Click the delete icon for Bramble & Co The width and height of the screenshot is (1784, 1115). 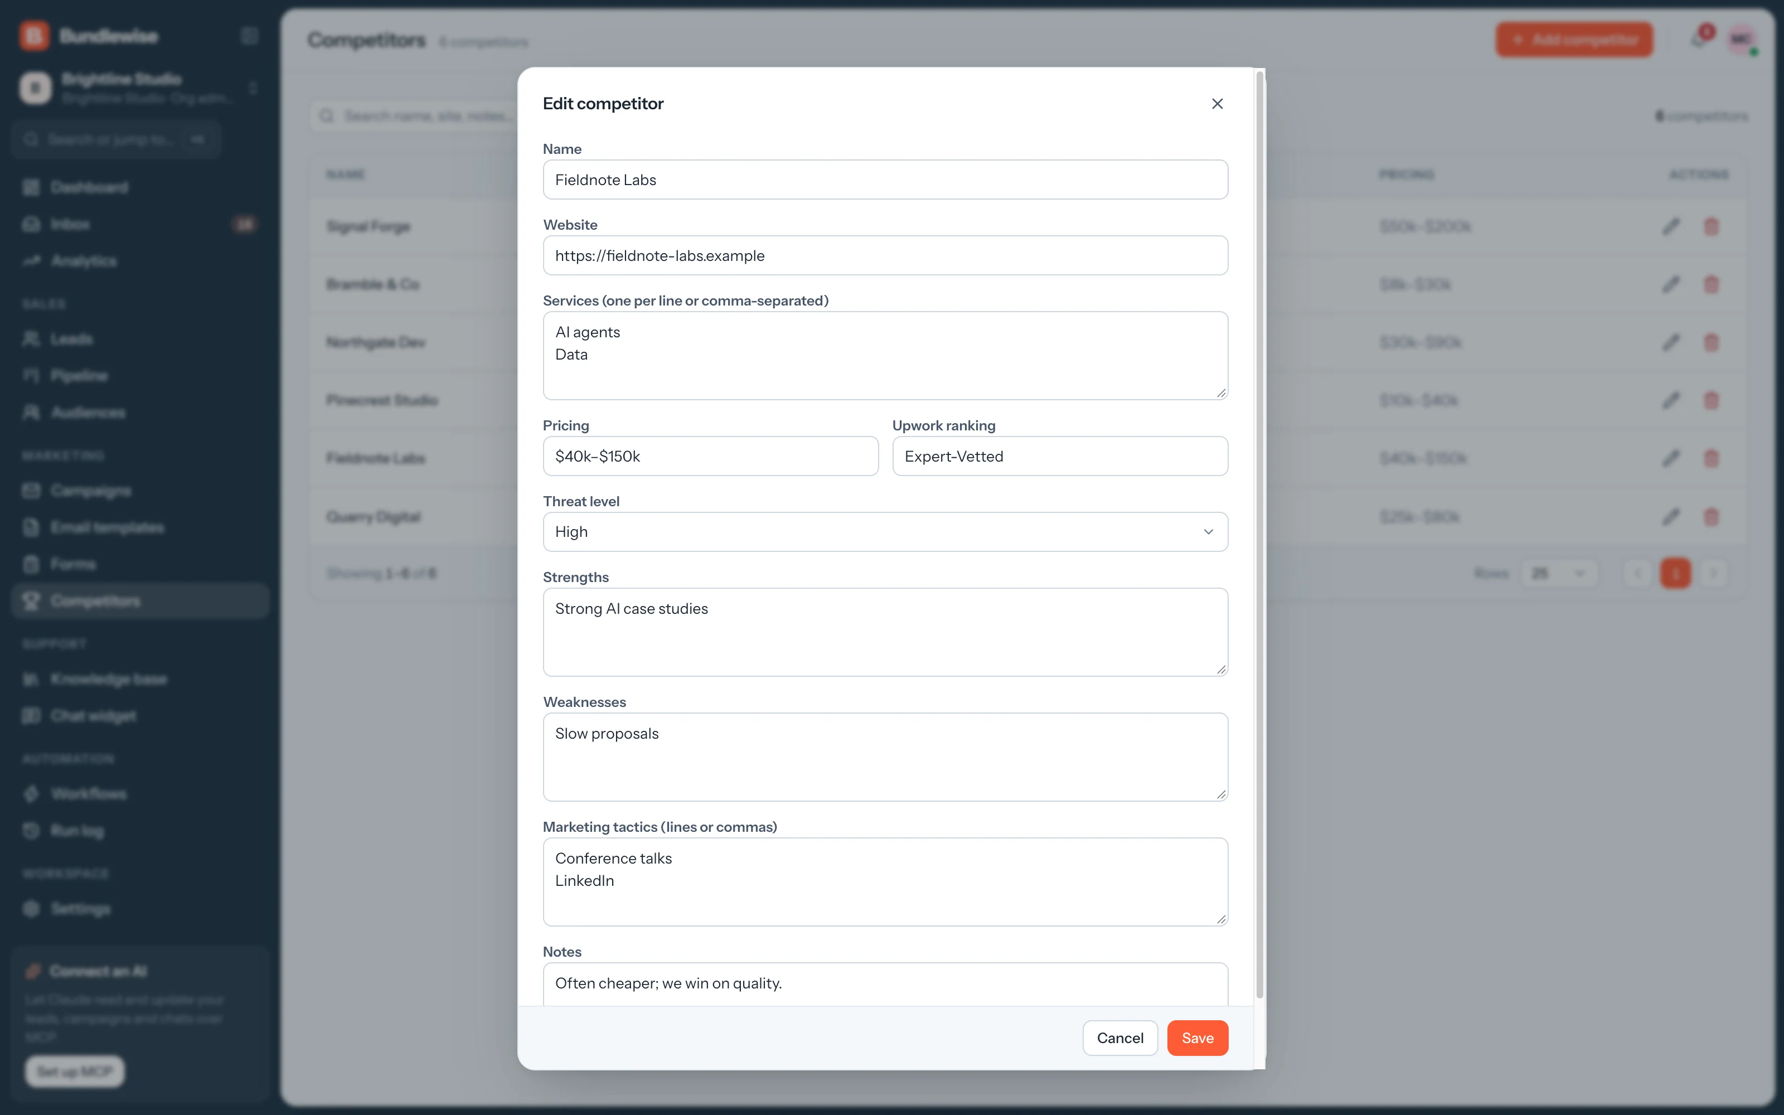pyautogui.click(x=1711, y=285)
